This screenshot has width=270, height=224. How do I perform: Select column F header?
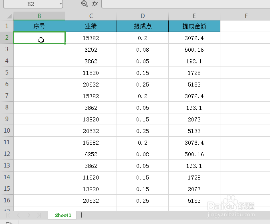click(246, 16)
